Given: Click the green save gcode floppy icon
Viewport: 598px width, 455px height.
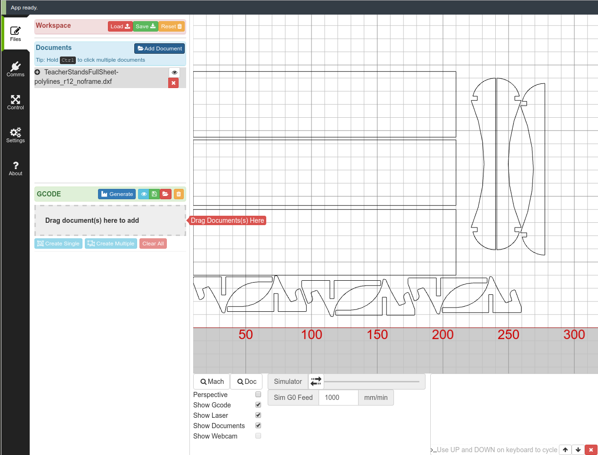Looking at the screenshot, I should pyautogui.click(x=154, y=194).
